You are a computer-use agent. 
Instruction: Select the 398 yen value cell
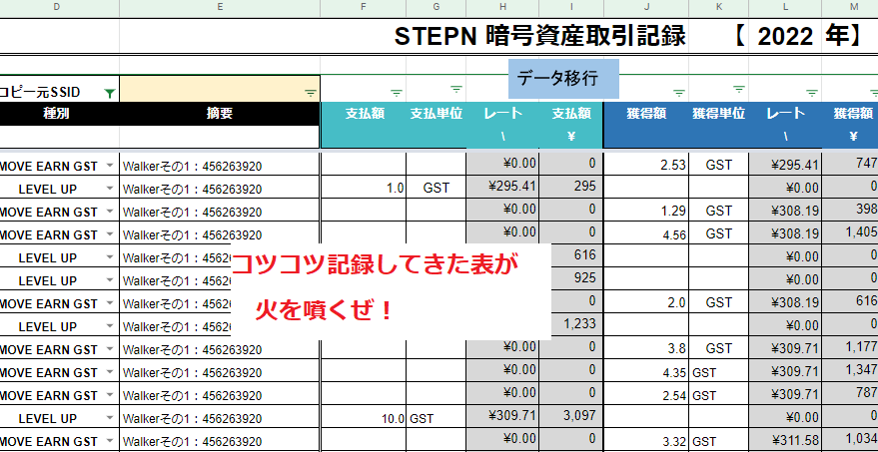(850, 210)
